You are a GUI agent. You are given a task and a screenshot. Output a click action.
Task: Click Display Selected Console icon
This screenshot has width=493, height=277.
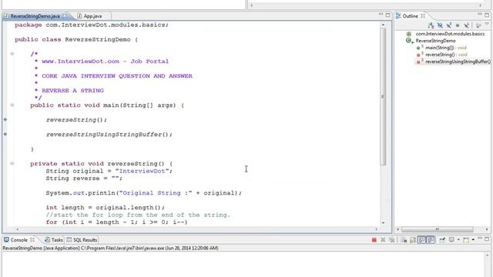[x=452, y=239]
